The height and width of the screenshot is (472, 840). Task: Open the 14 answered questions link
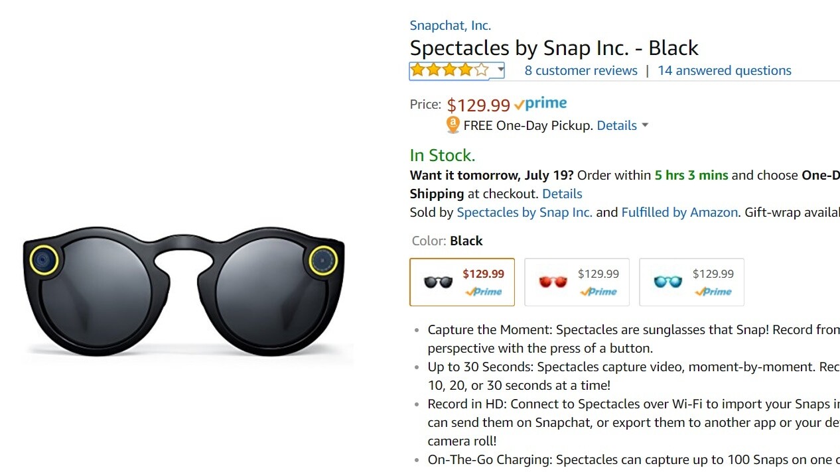pyautogui.click(x=724, y=70)
